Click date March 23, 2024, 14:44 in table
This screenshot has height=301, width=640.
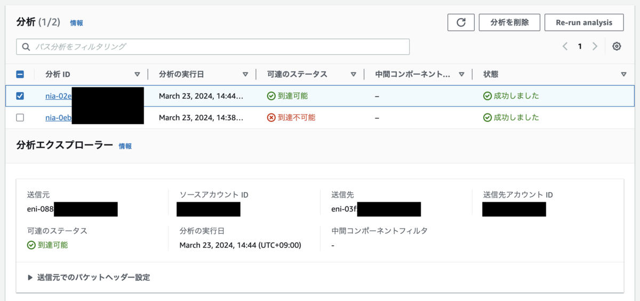pos(201,96)
